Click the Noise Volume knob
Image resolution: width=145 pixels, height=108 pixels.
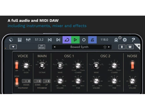(x=133, y=81)
